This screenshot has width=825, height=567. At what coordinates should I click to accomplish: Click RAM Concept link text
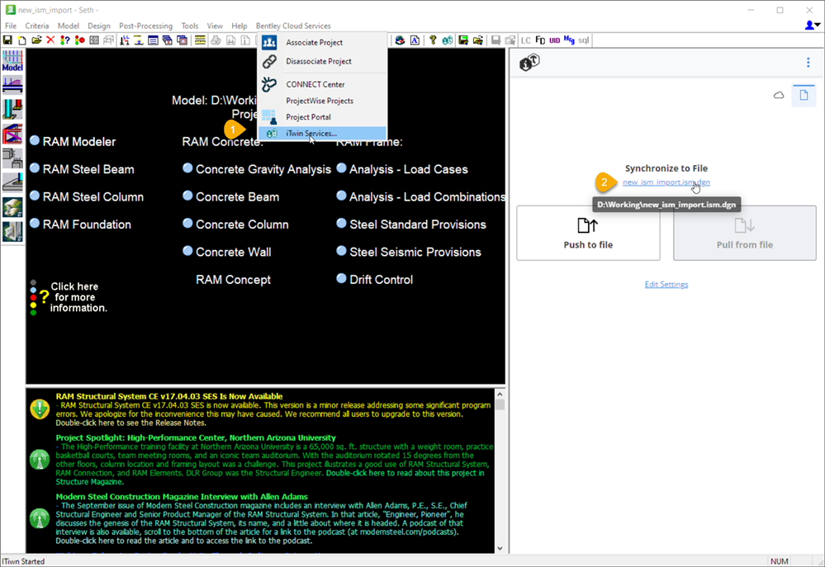pos(233,280)
